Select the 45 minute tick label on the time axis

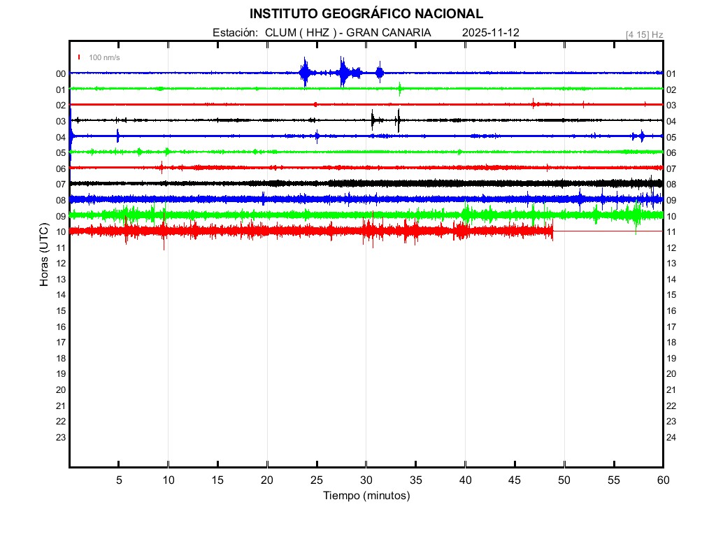coord(515,480)
